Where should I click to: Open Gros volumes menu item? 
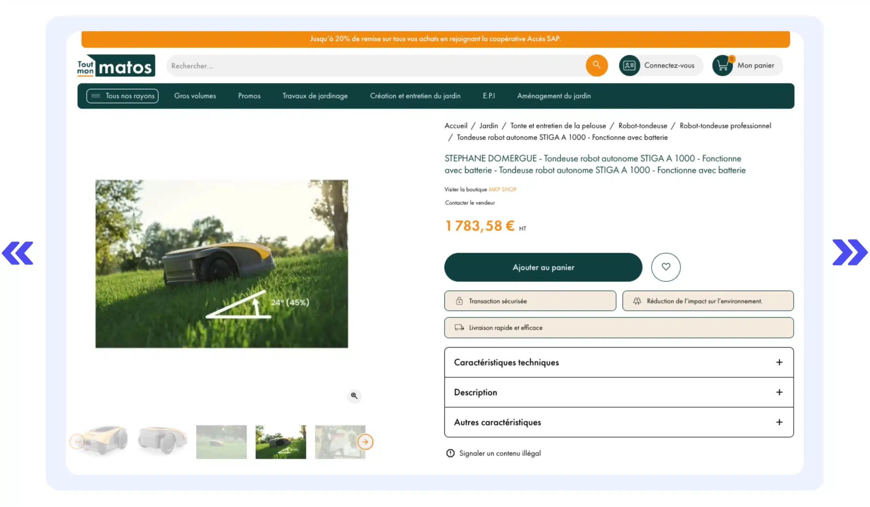pyautogui.click(x=195, y=95)
